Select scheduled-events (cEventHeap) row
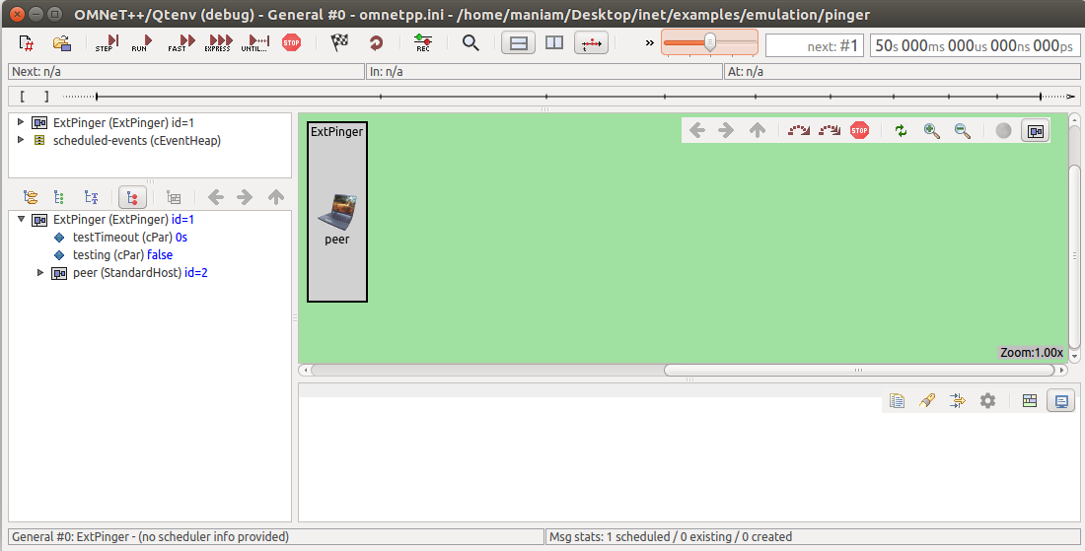 click(137, 140)
